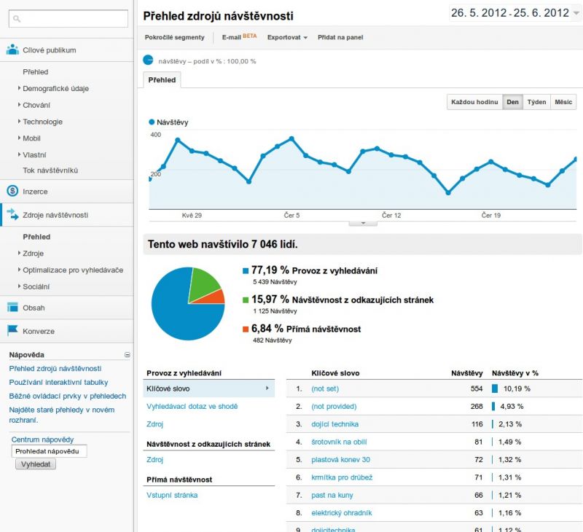583x532 pixels.
Task: Click the Inzerce dollar icon
Action: point(12,192)
